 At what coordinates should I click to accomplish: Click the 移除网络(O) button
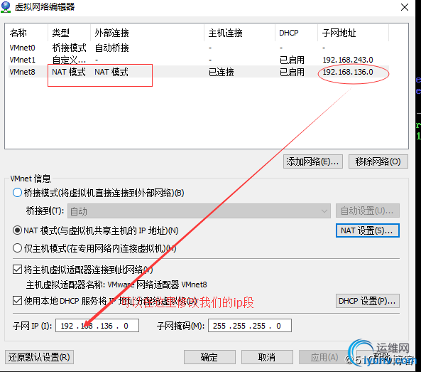[x=378, y=161]
